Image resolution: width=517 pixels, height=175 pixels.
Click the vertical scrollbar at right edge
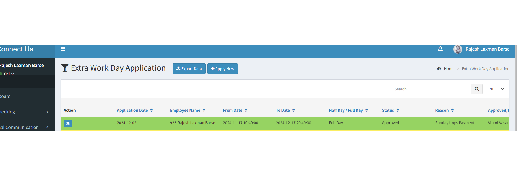click(x=516, y=88)
